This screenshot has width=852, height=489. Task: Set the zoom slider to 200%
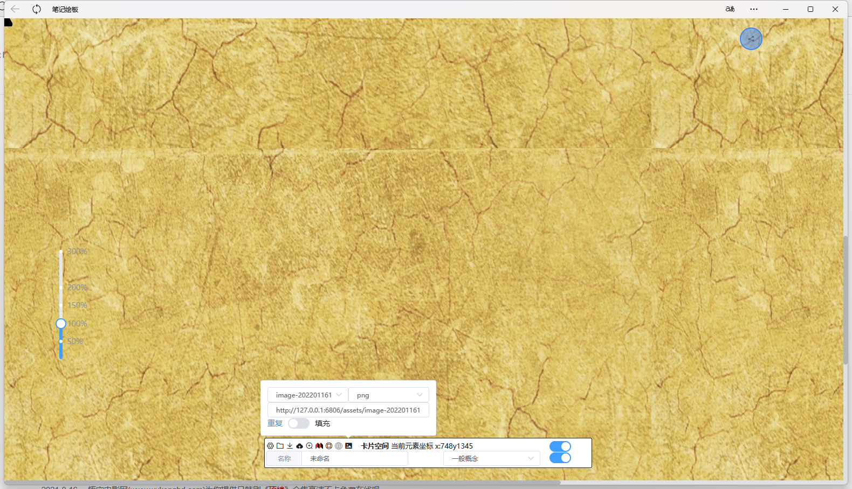pos(77,288)
